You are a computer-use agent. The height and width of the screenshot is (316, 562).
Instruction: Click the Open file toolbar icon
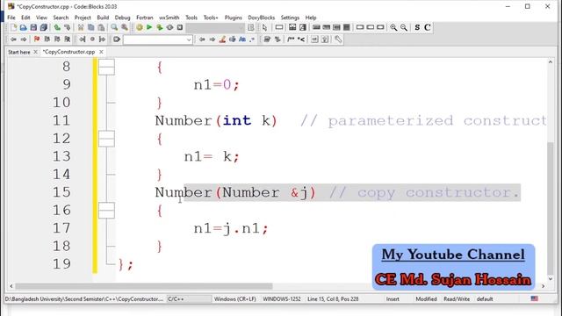24,27
